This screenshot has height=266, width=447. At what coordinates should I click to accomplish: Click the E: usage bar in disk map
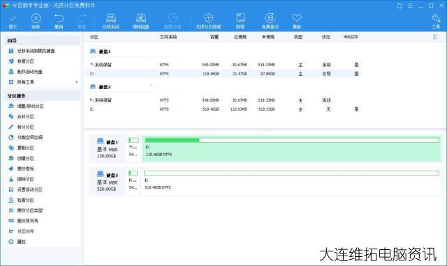click(292, 173)
